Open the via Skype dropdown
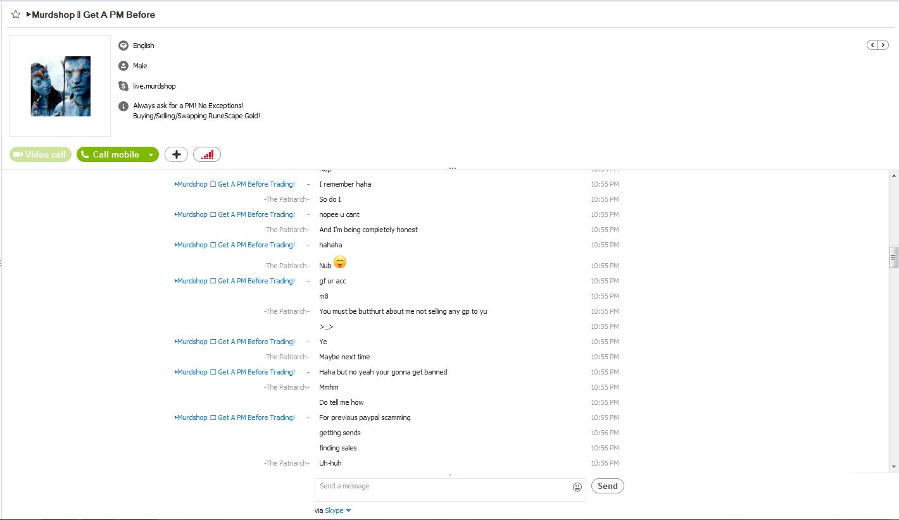 (338, 511)
